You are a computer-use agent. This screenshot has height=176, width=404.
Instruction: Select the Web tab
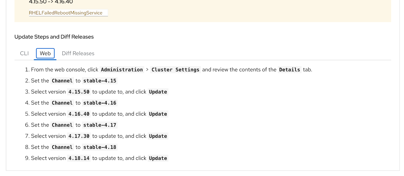tap(45, 53)
